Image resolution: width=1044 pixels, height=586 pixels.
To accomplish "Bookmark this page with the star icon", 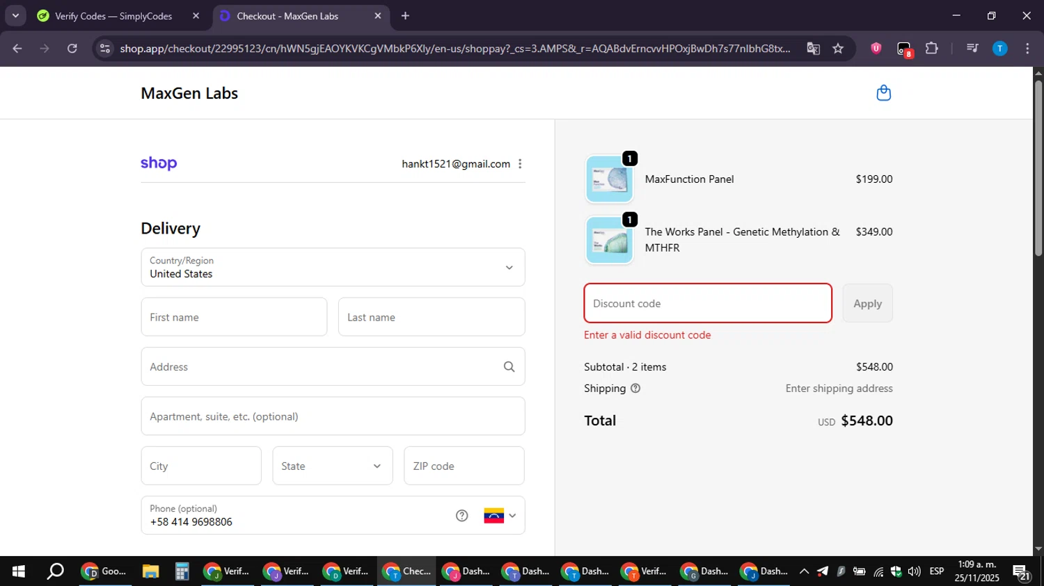I will (838, 49).
